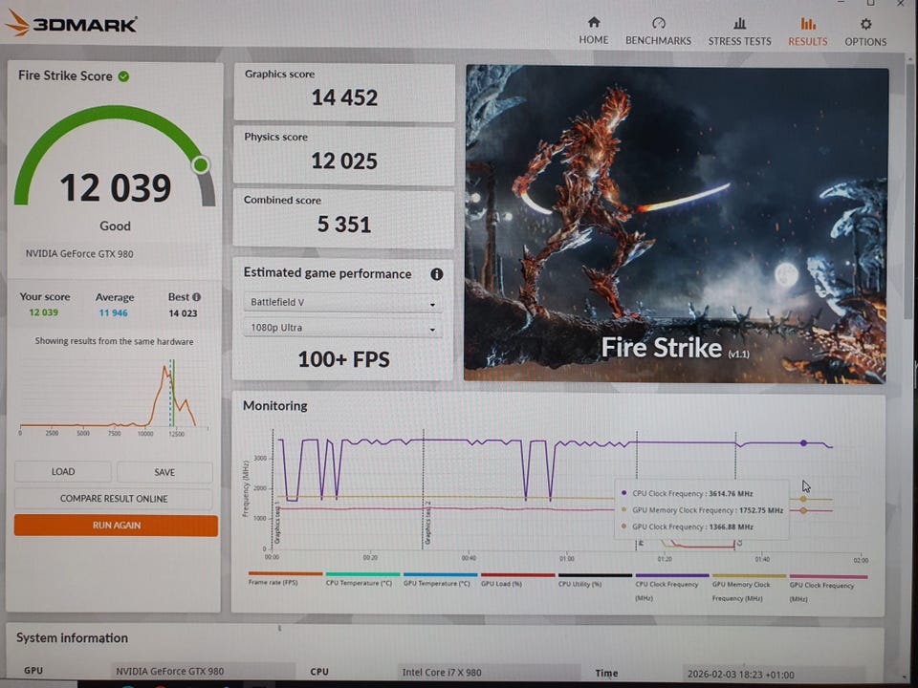918x688 pixels.
Task: Click the 100+ FPS estimate
Action: (343, 359)
